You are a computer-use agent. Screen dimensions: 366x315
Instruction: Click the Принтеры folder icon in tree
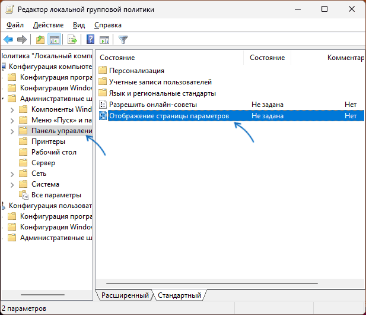(23, 141)
